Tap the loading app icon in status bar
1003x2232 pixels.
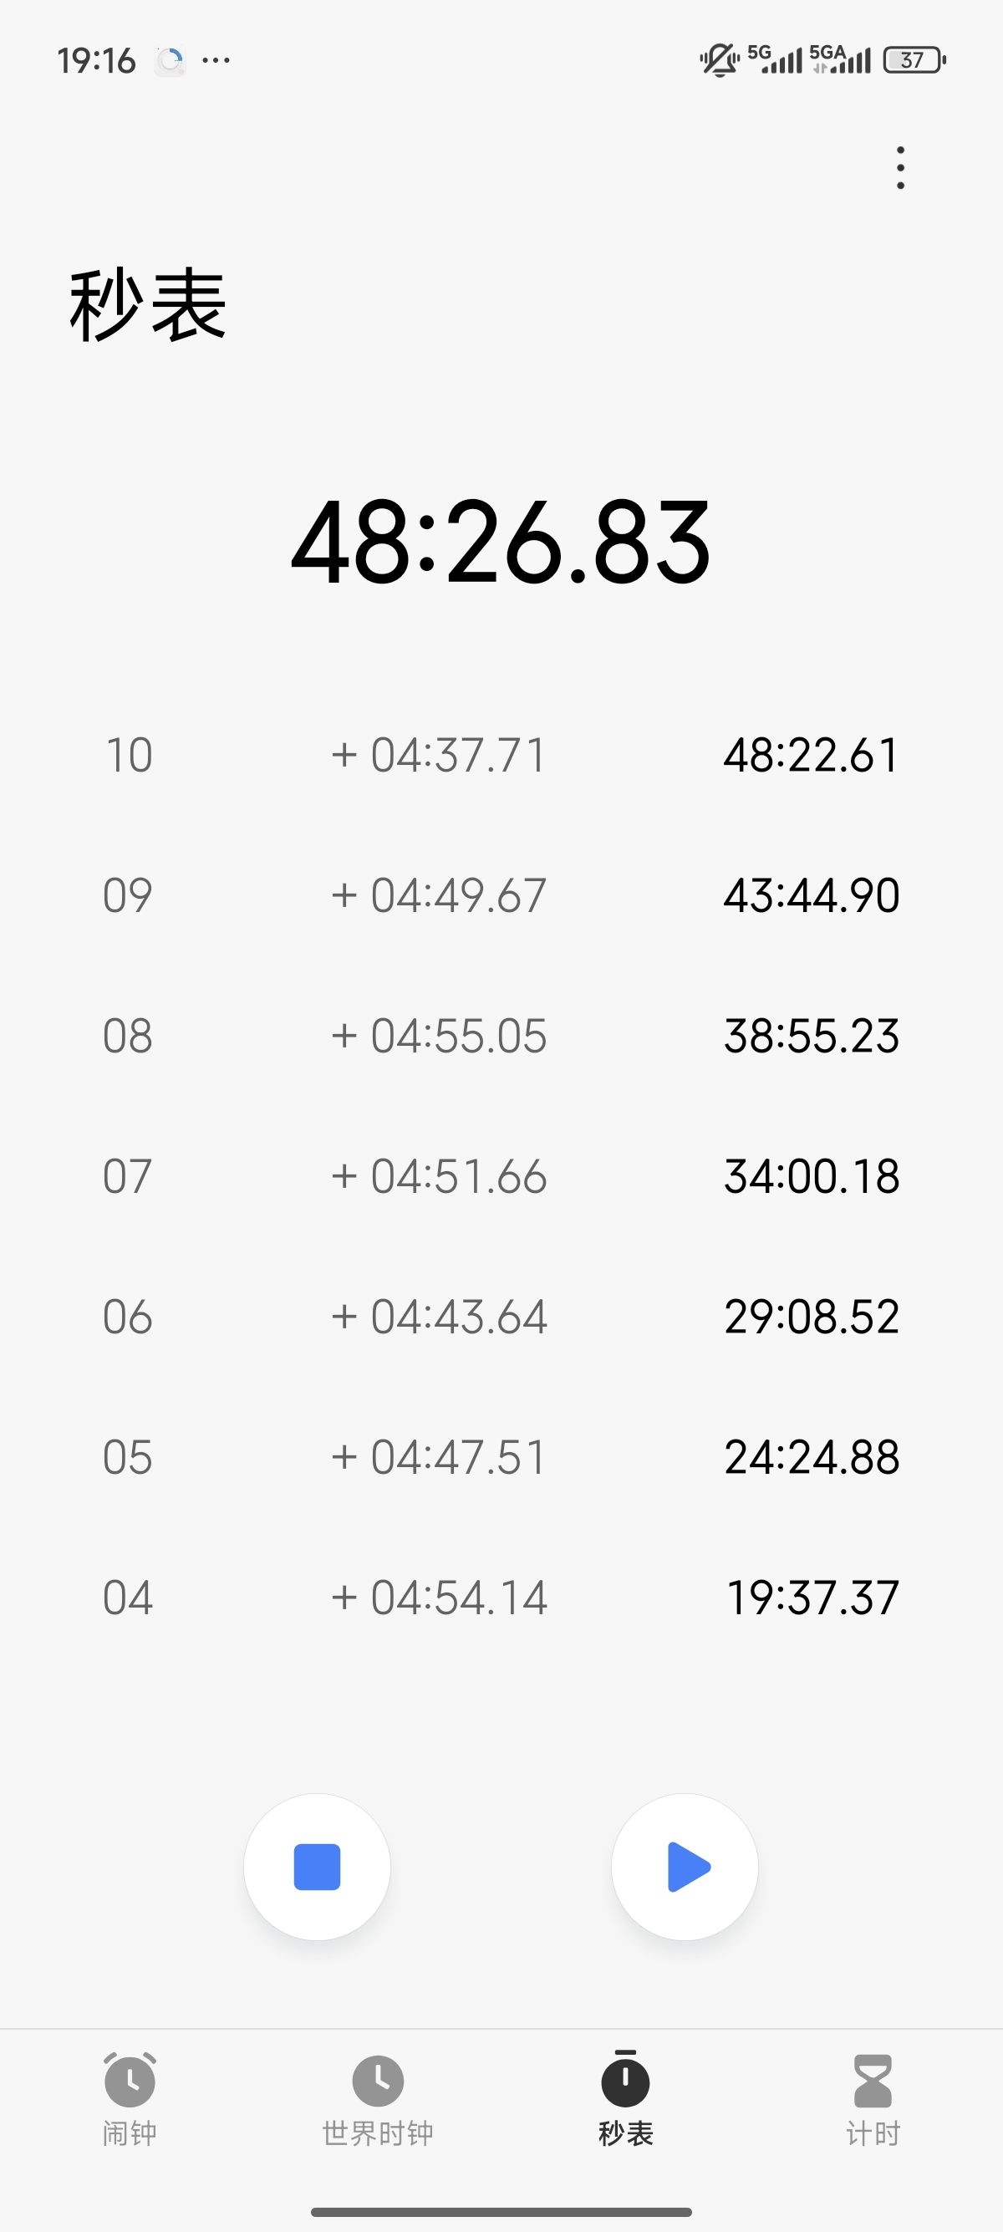click(171, 61)
